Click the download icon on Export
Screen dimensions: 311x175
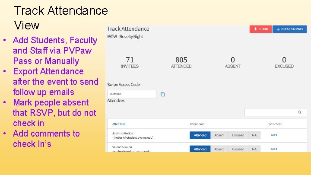255,29
